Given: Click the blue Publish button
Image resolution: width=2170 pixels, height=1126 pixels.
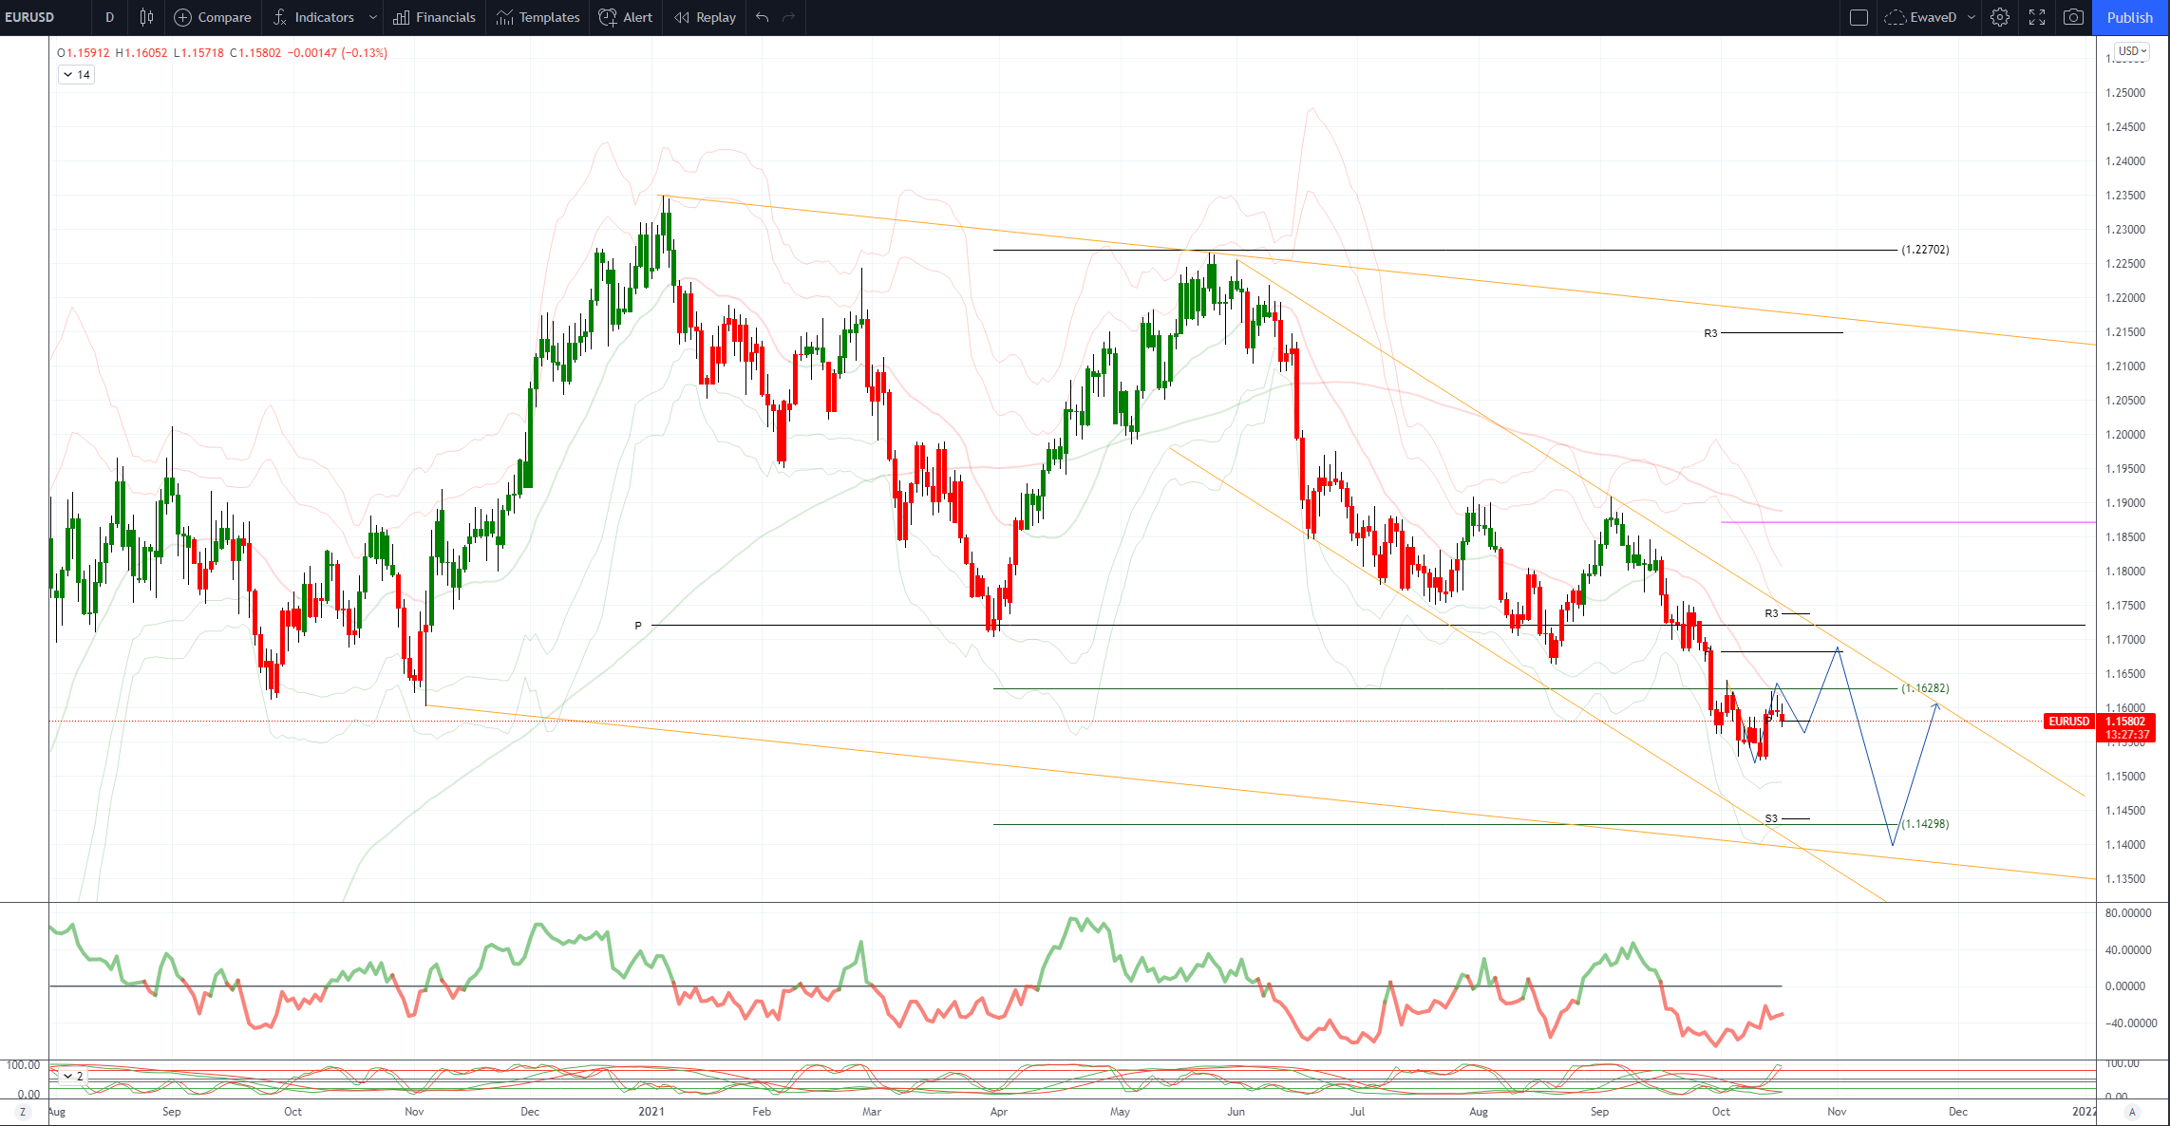Looking at the screenshot, I should pos(2130,17).
